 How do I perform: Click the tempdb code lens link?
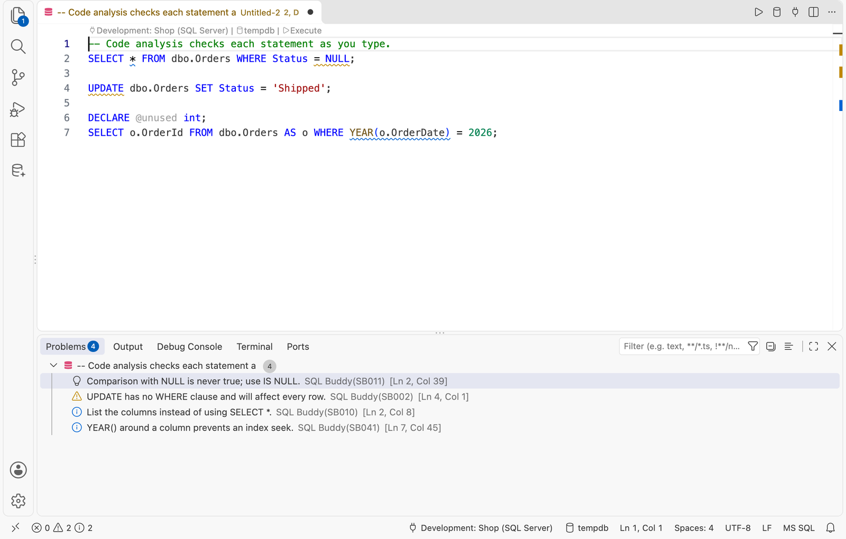point(255,31)
